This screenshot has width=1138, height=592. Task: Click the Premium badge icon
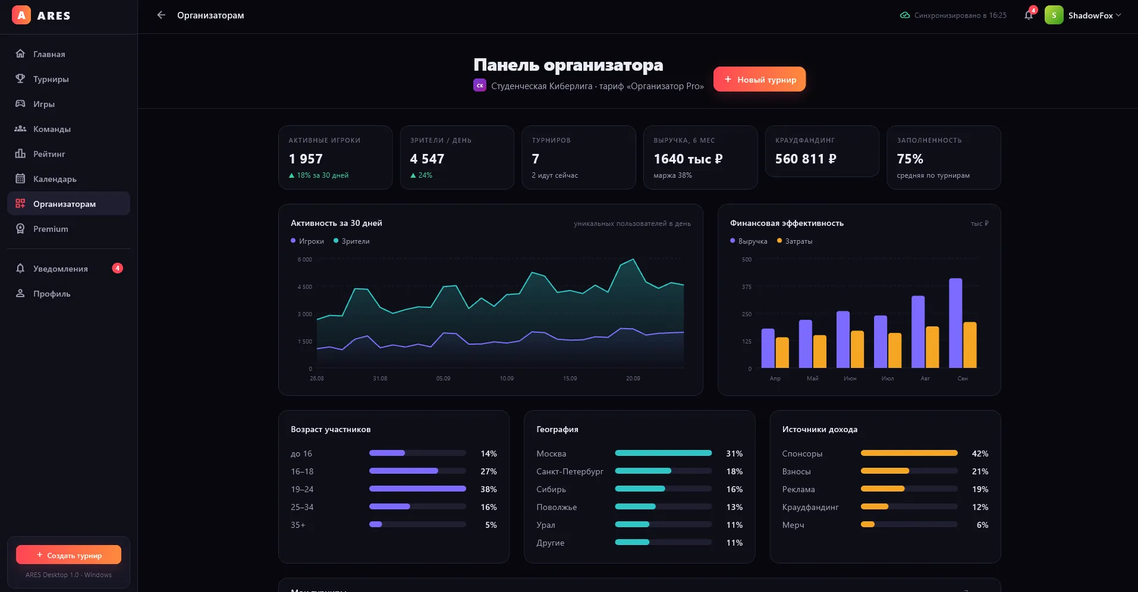coord(20,229)
